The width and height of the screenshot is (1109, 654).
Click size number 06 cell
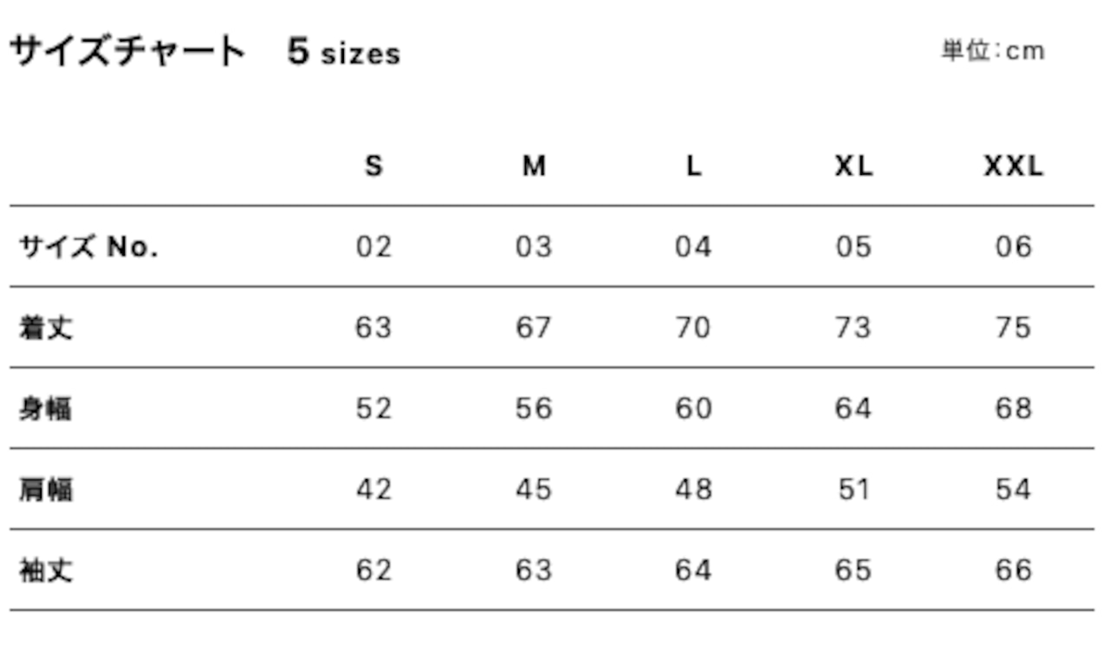[1014, 248]
